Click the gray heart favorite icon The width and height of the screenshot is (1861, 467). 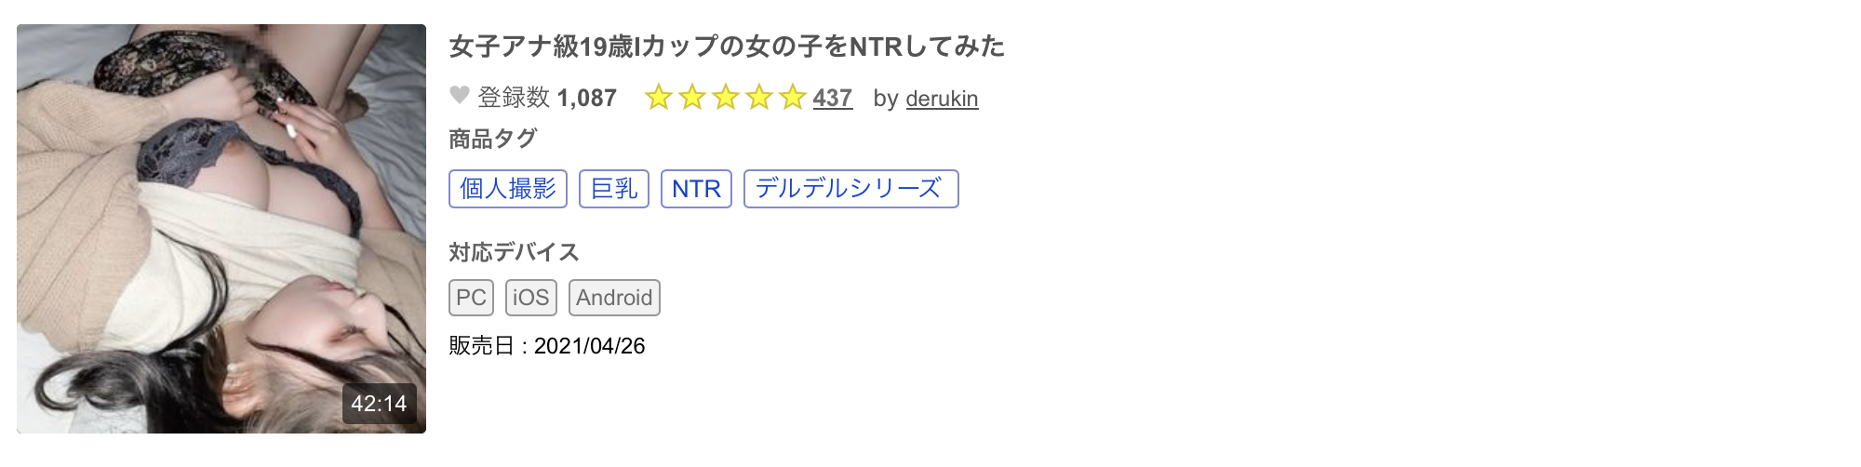pyautogui.click(x=459, y=96)
